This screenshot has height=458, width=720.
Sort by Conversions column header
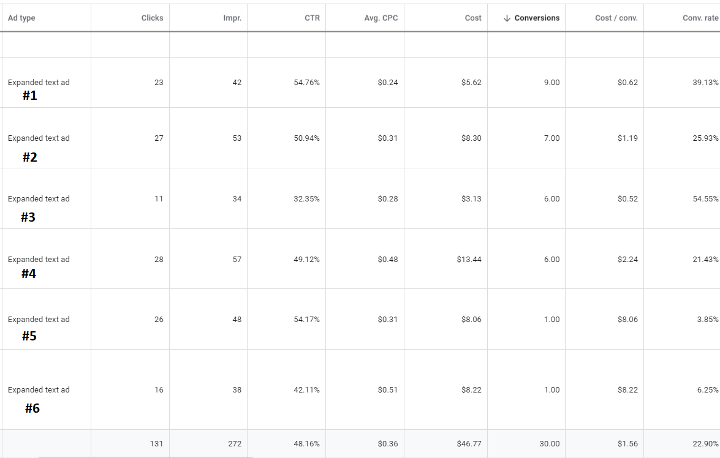click(537, 18)
